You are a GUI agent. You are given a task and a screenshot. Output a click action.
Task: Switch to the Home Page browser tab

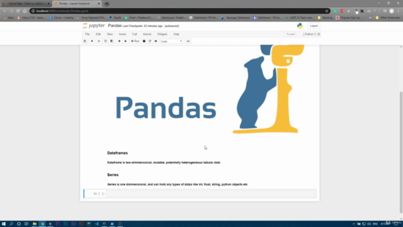point(26,4)
